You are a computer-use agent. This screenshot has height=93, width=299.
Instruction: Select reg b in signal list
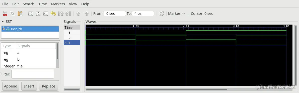[x=29, y=59]
